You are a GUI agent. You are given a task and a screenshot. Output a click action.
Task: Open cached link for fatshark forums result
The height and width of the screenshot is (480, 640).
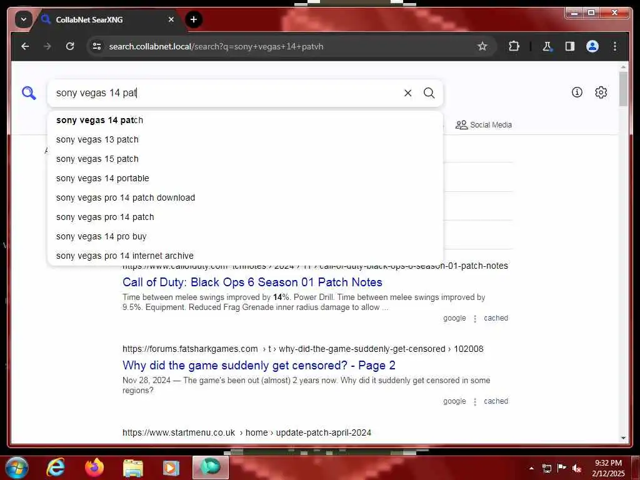(496, 401)
